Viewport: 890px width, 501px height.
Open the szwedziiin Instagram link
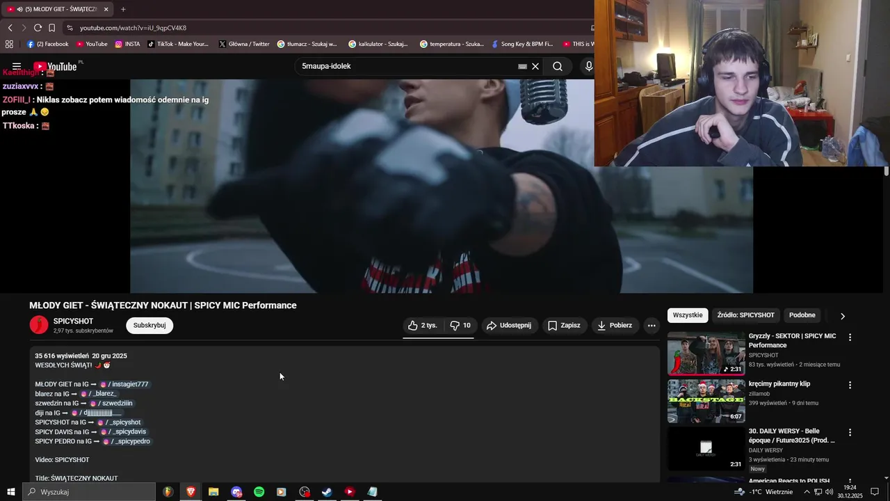point(111,403)
